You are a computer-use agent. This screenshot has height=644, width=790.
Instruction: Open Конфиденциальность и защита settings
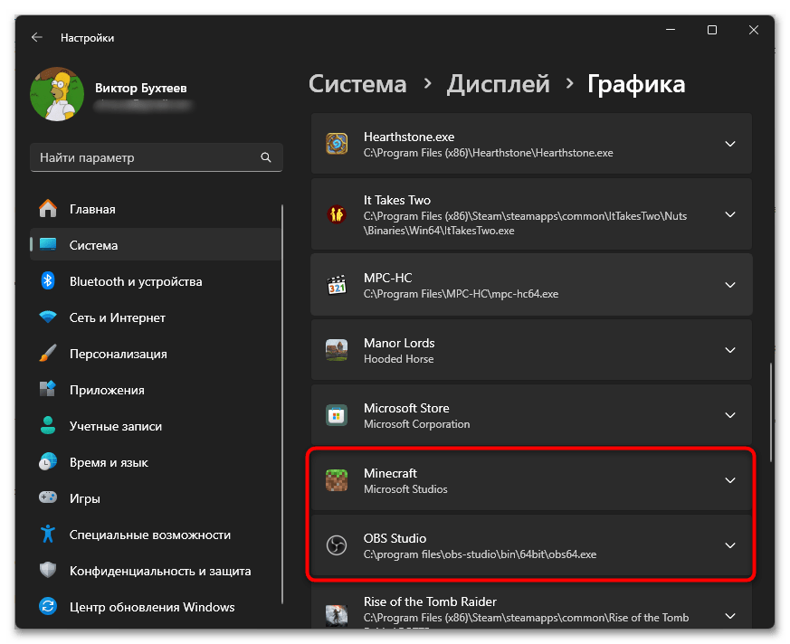[157, 571]
